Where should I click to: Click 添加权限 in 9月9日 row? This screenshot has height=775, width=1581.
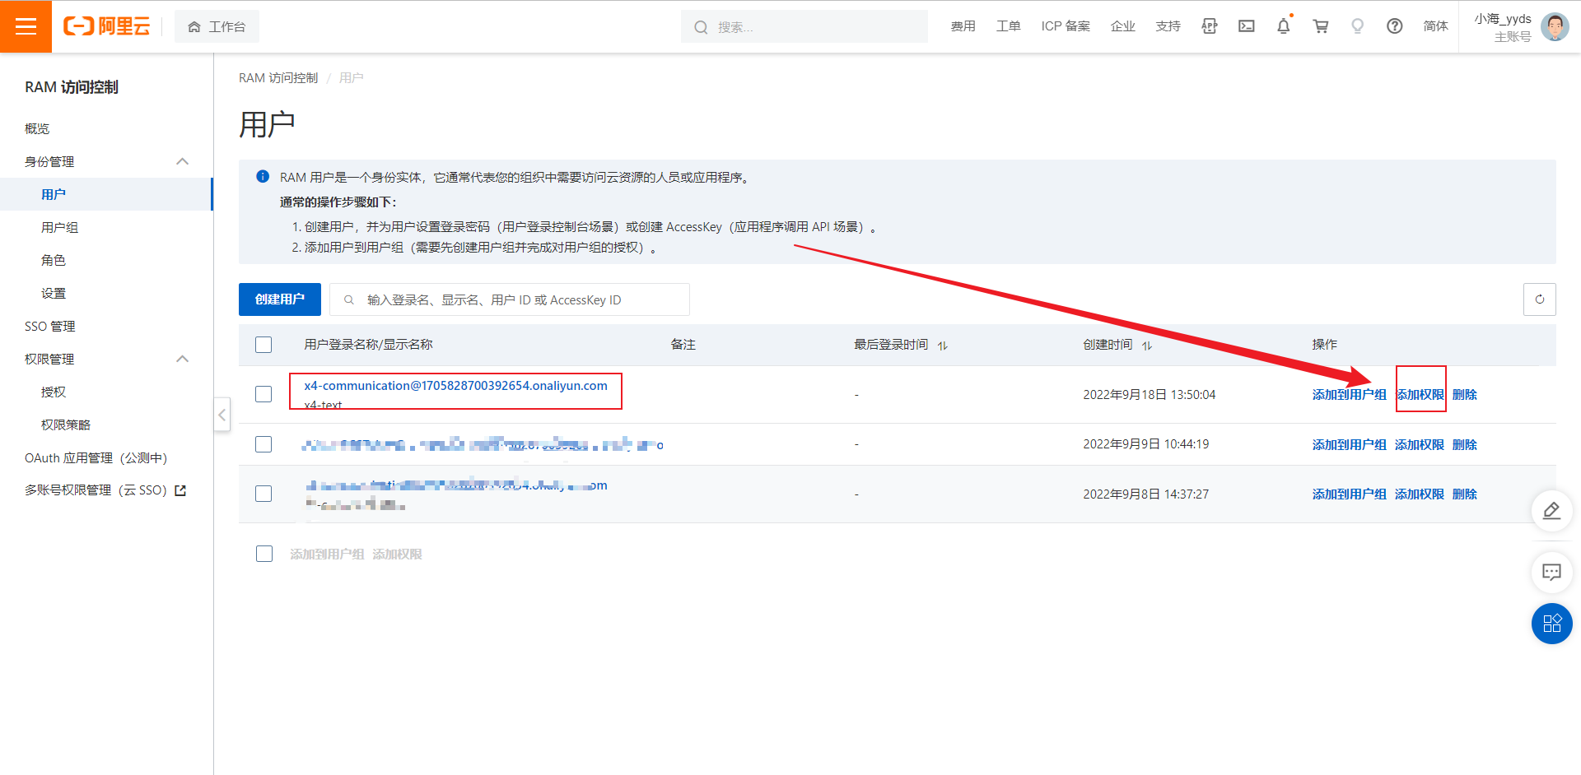click(x=1420, y=444)
